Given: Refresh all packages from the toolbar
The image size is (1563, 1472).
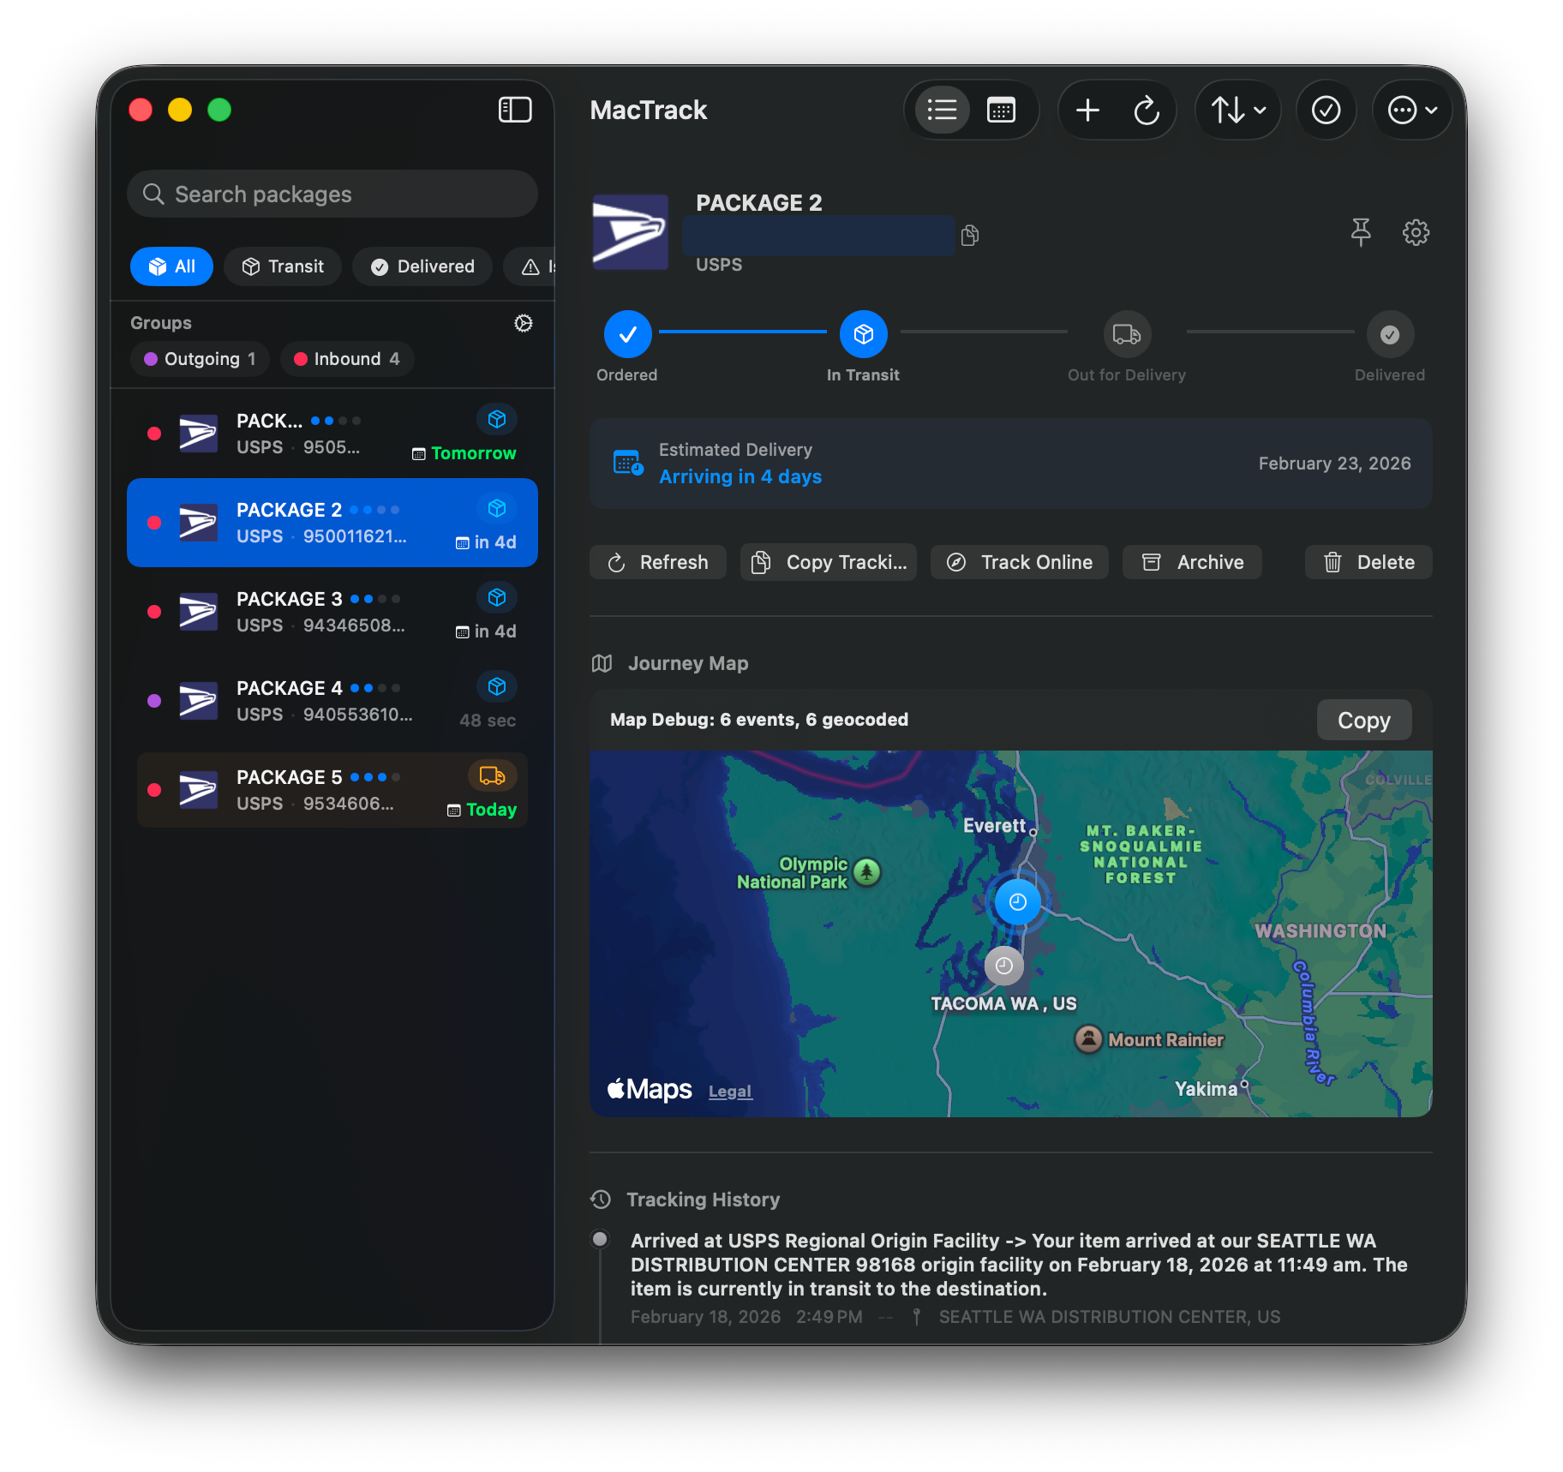Looking at the screenshot, I should pyautogui.click(x=1147, y=110).
